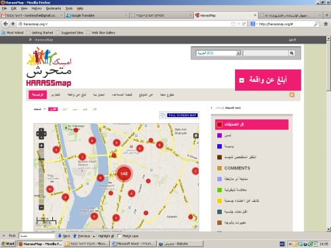Expand the map layers switcher
Image resolution: width=331 pixels, height=248 pixels.
pos(196,136)
